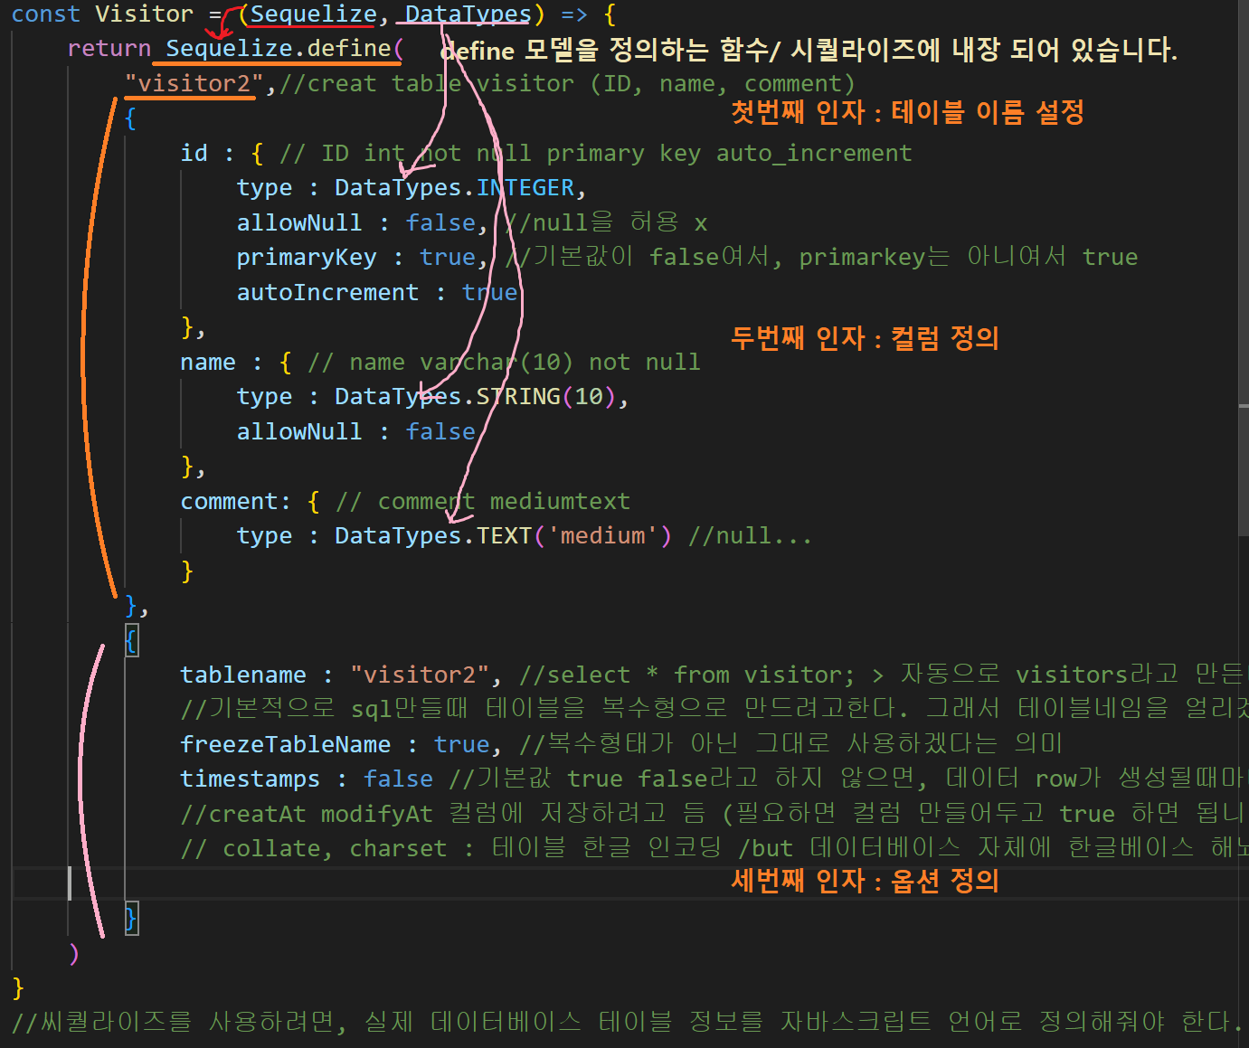
Task: Click "allowNull" inside the name column block
Action: click(x=299, y=431)
